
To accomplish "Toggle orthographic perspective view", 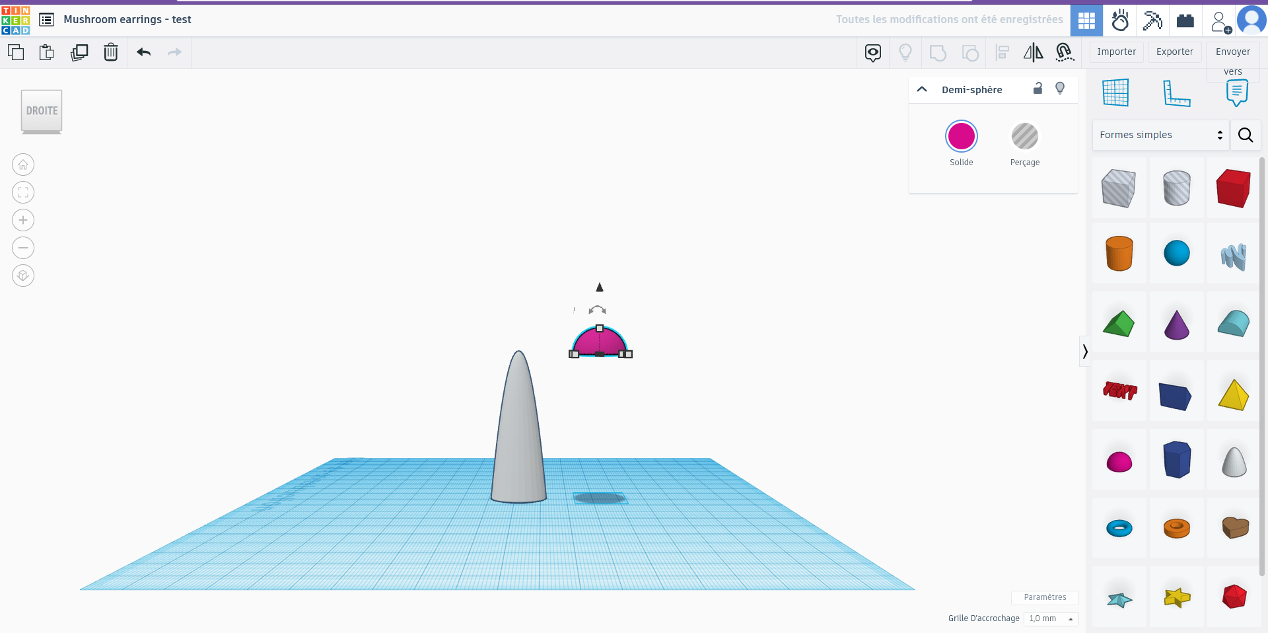I will pyautogui.click(x=23, y=276).
